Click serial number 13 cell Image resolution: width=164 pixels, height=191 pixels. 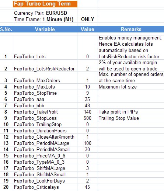pyautogui.click(x=6, y=143)
